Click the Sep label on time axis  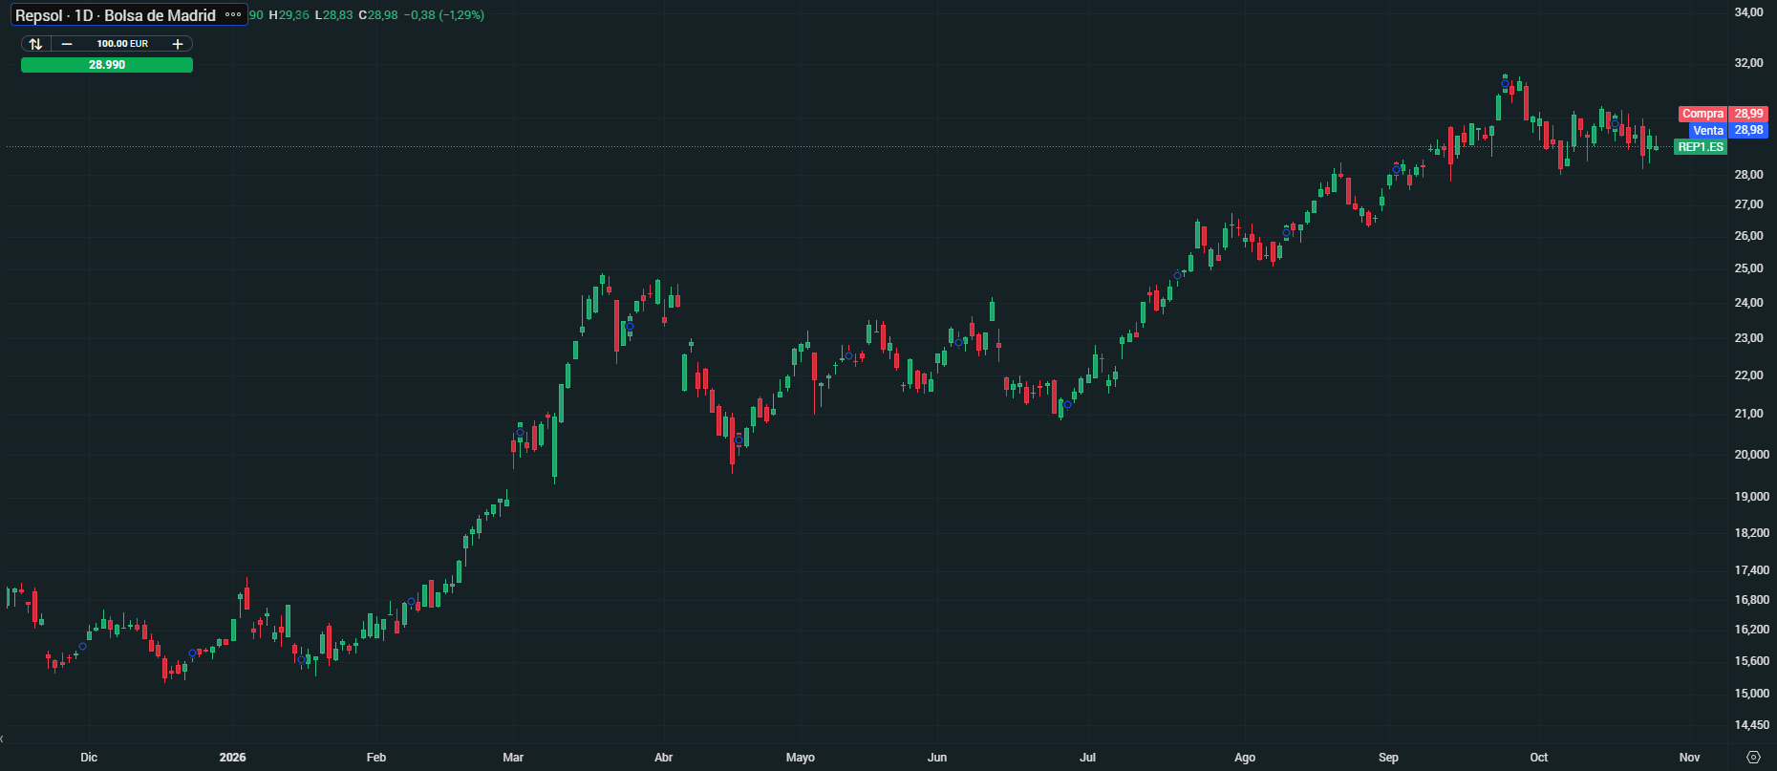point(1388,758)
